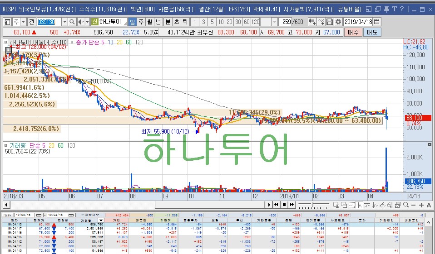Select the 초 second chart tab

(x=177, y=22)
